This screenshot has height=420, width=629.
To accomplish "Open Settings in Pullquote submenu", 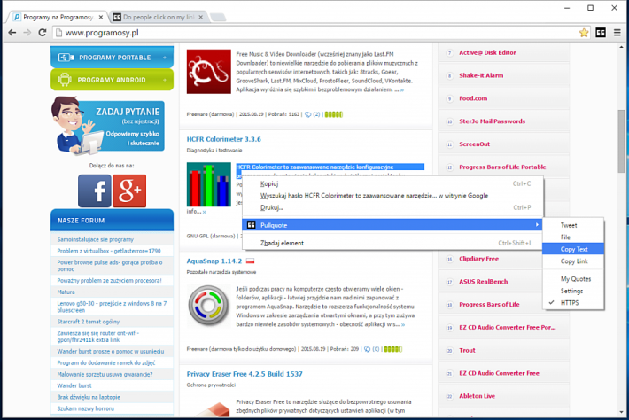I will click(x=573, y=291).
